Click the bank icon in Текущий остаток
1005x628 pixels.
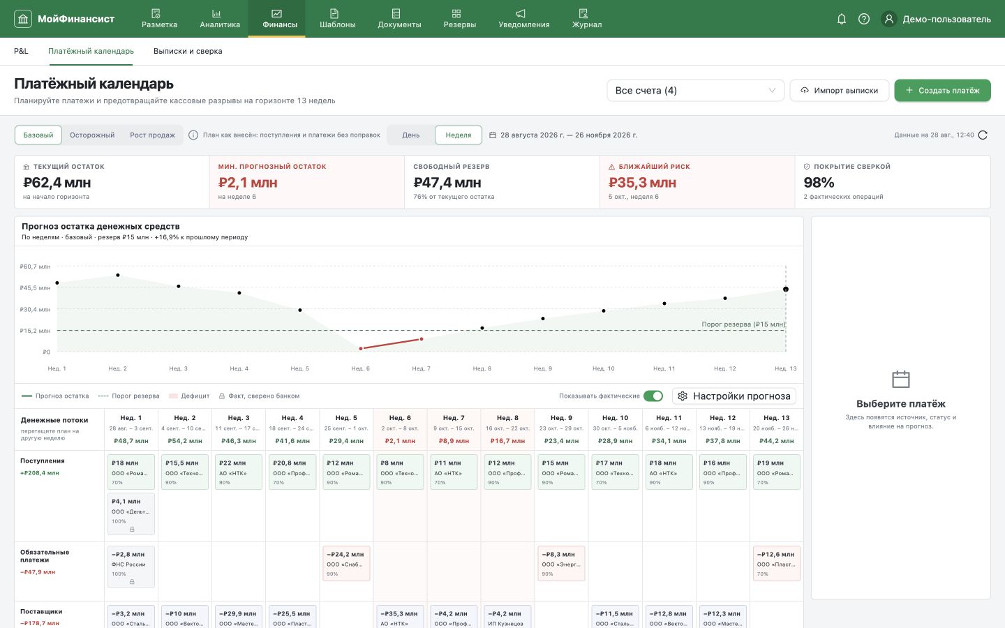coord(27,167)
